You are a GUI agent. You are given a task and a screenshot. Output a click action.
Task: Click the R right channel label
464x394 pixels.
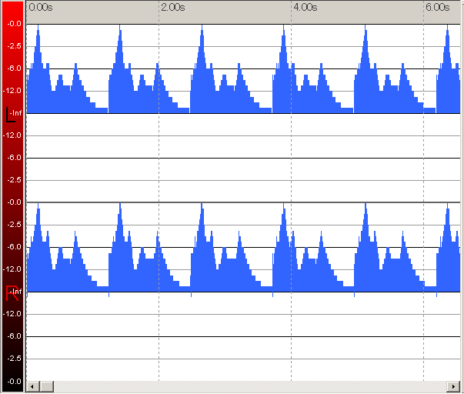coord(11,292)
